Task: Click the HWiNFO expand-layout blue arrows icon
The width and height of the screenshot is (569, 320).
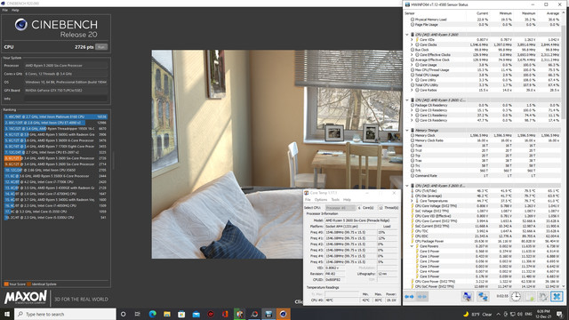Action: 409,297
